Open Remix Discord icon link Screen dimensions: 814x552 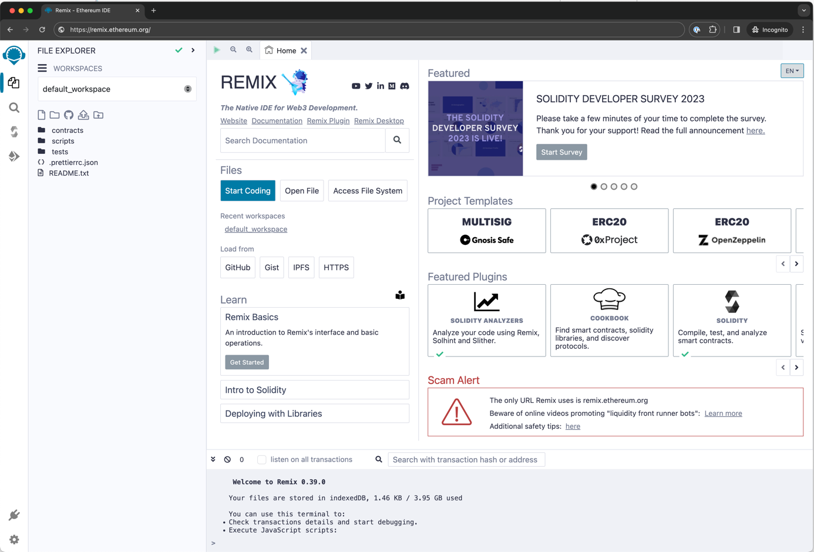pyautogui.click(x=405, y=86)
